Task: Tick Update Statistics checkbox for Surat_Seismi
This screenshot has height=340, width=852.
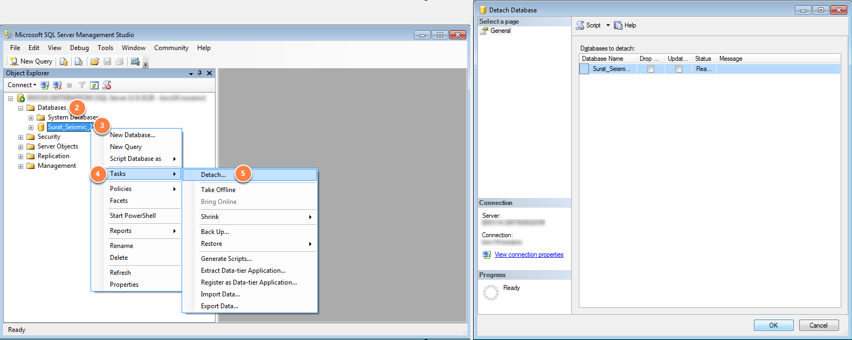Action: (x=678, y=69)
